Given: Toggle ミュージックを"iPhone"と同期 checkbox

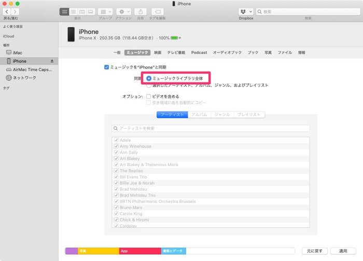Looking at the screenshot, I should click(106, 67).
